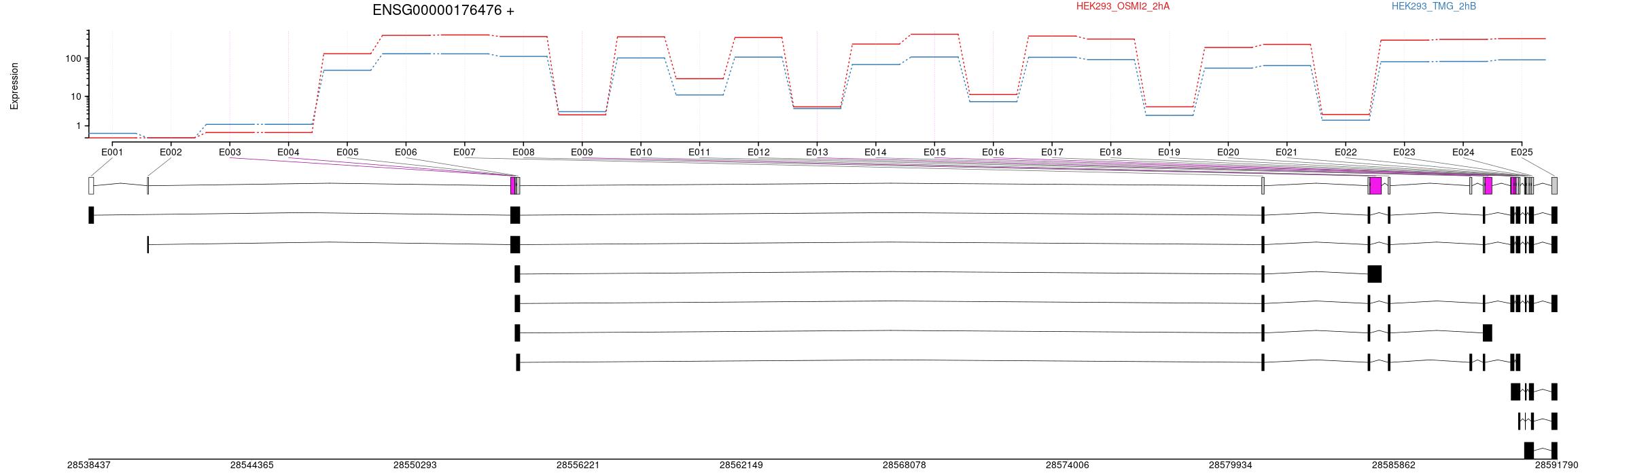Select the HEK293_OSMI2_2hA legend label

click(1123, 6)
